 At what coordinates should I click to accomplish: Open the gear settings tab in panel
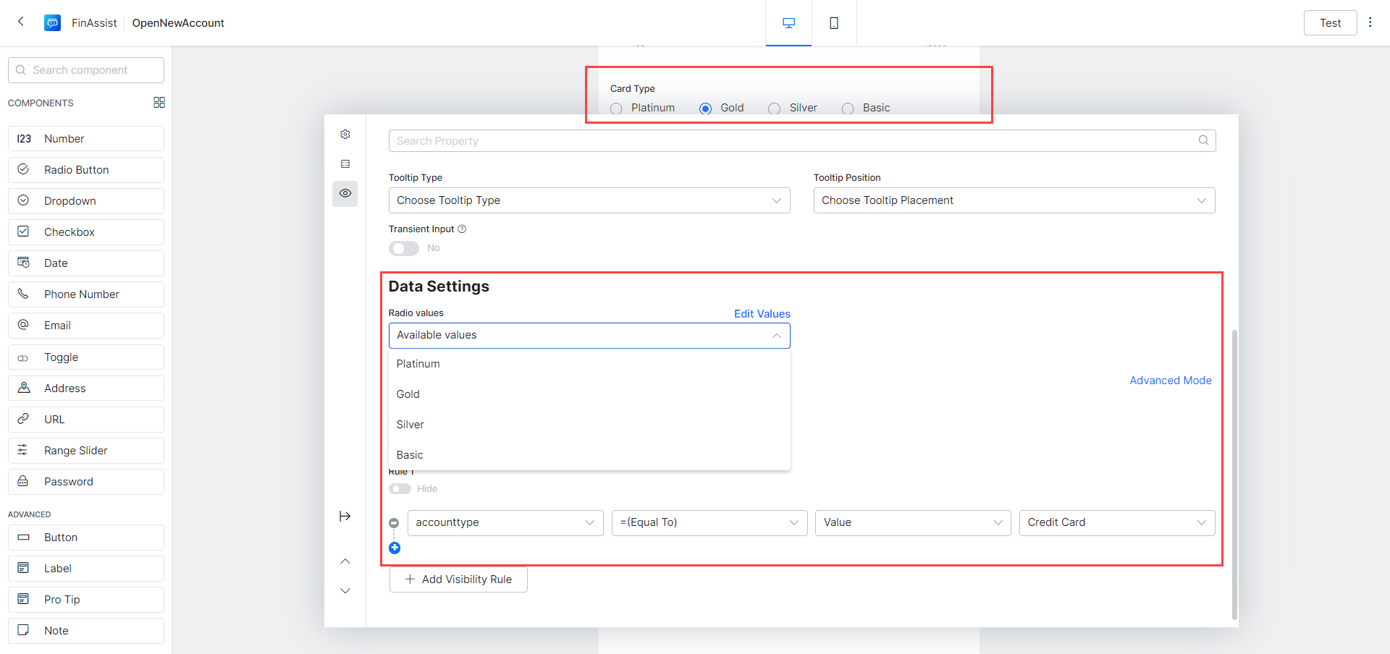pos(345,135)
